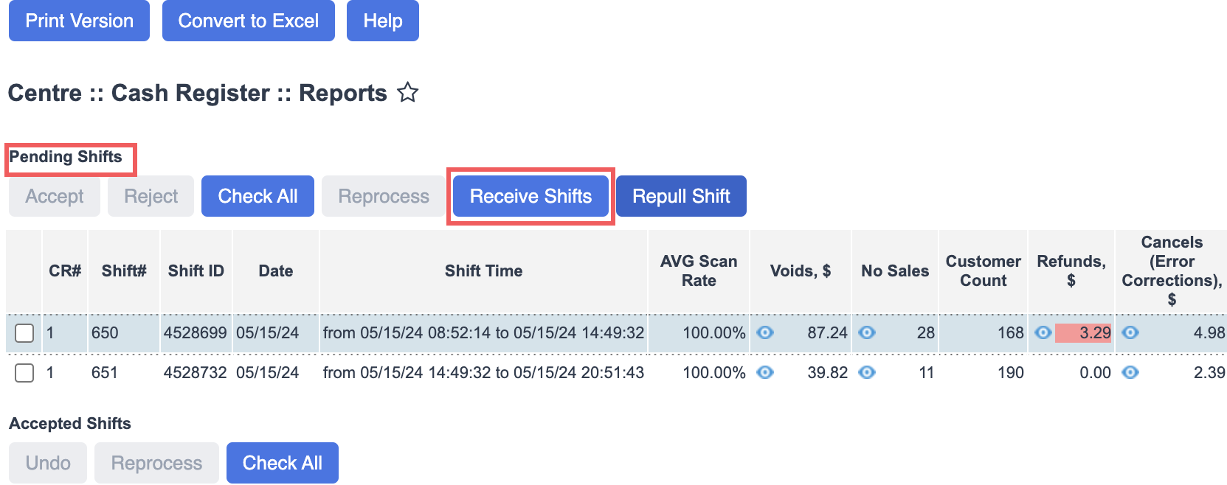The image size is (1227, 485).
Task: Click the AVG Scan Rate column header
Action: 699,271
